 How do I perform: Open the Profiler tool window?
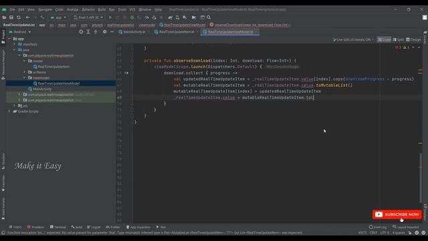[x=113, y=227]
